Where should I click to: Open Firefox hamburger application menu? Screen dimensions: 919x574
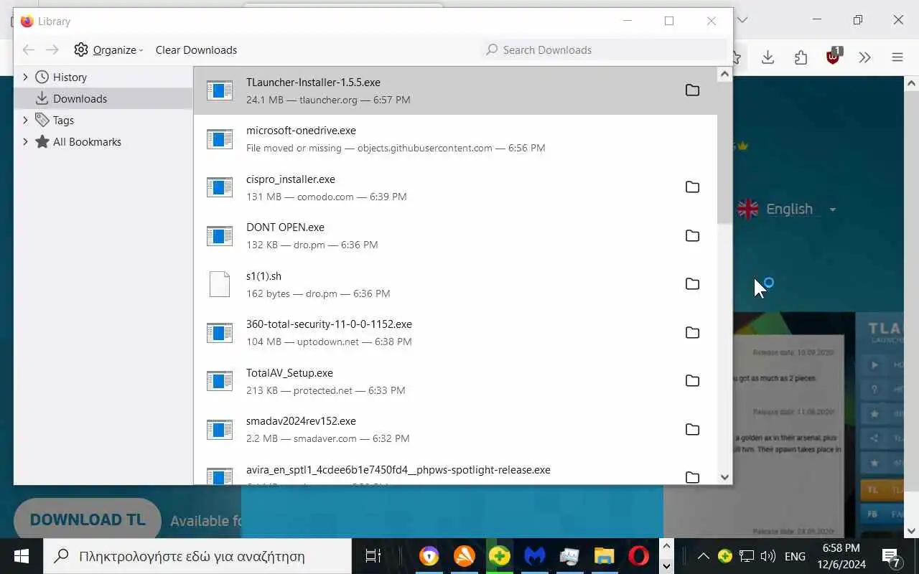[x=897, y=57]
